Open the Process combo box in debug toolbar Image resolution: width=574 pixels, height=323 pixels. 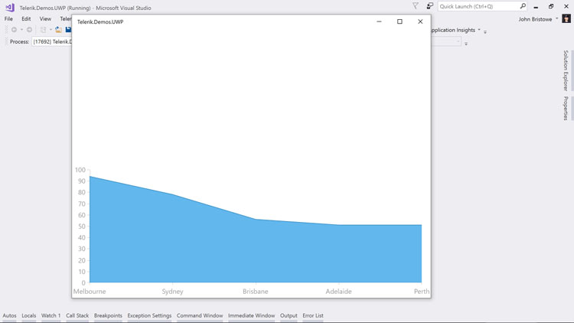52,42
